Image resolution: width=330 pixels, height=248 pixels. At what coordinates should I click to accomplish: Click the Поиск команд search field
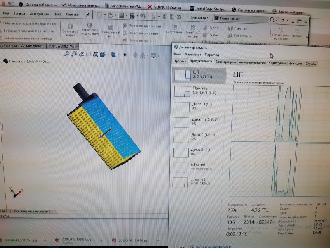243,19
